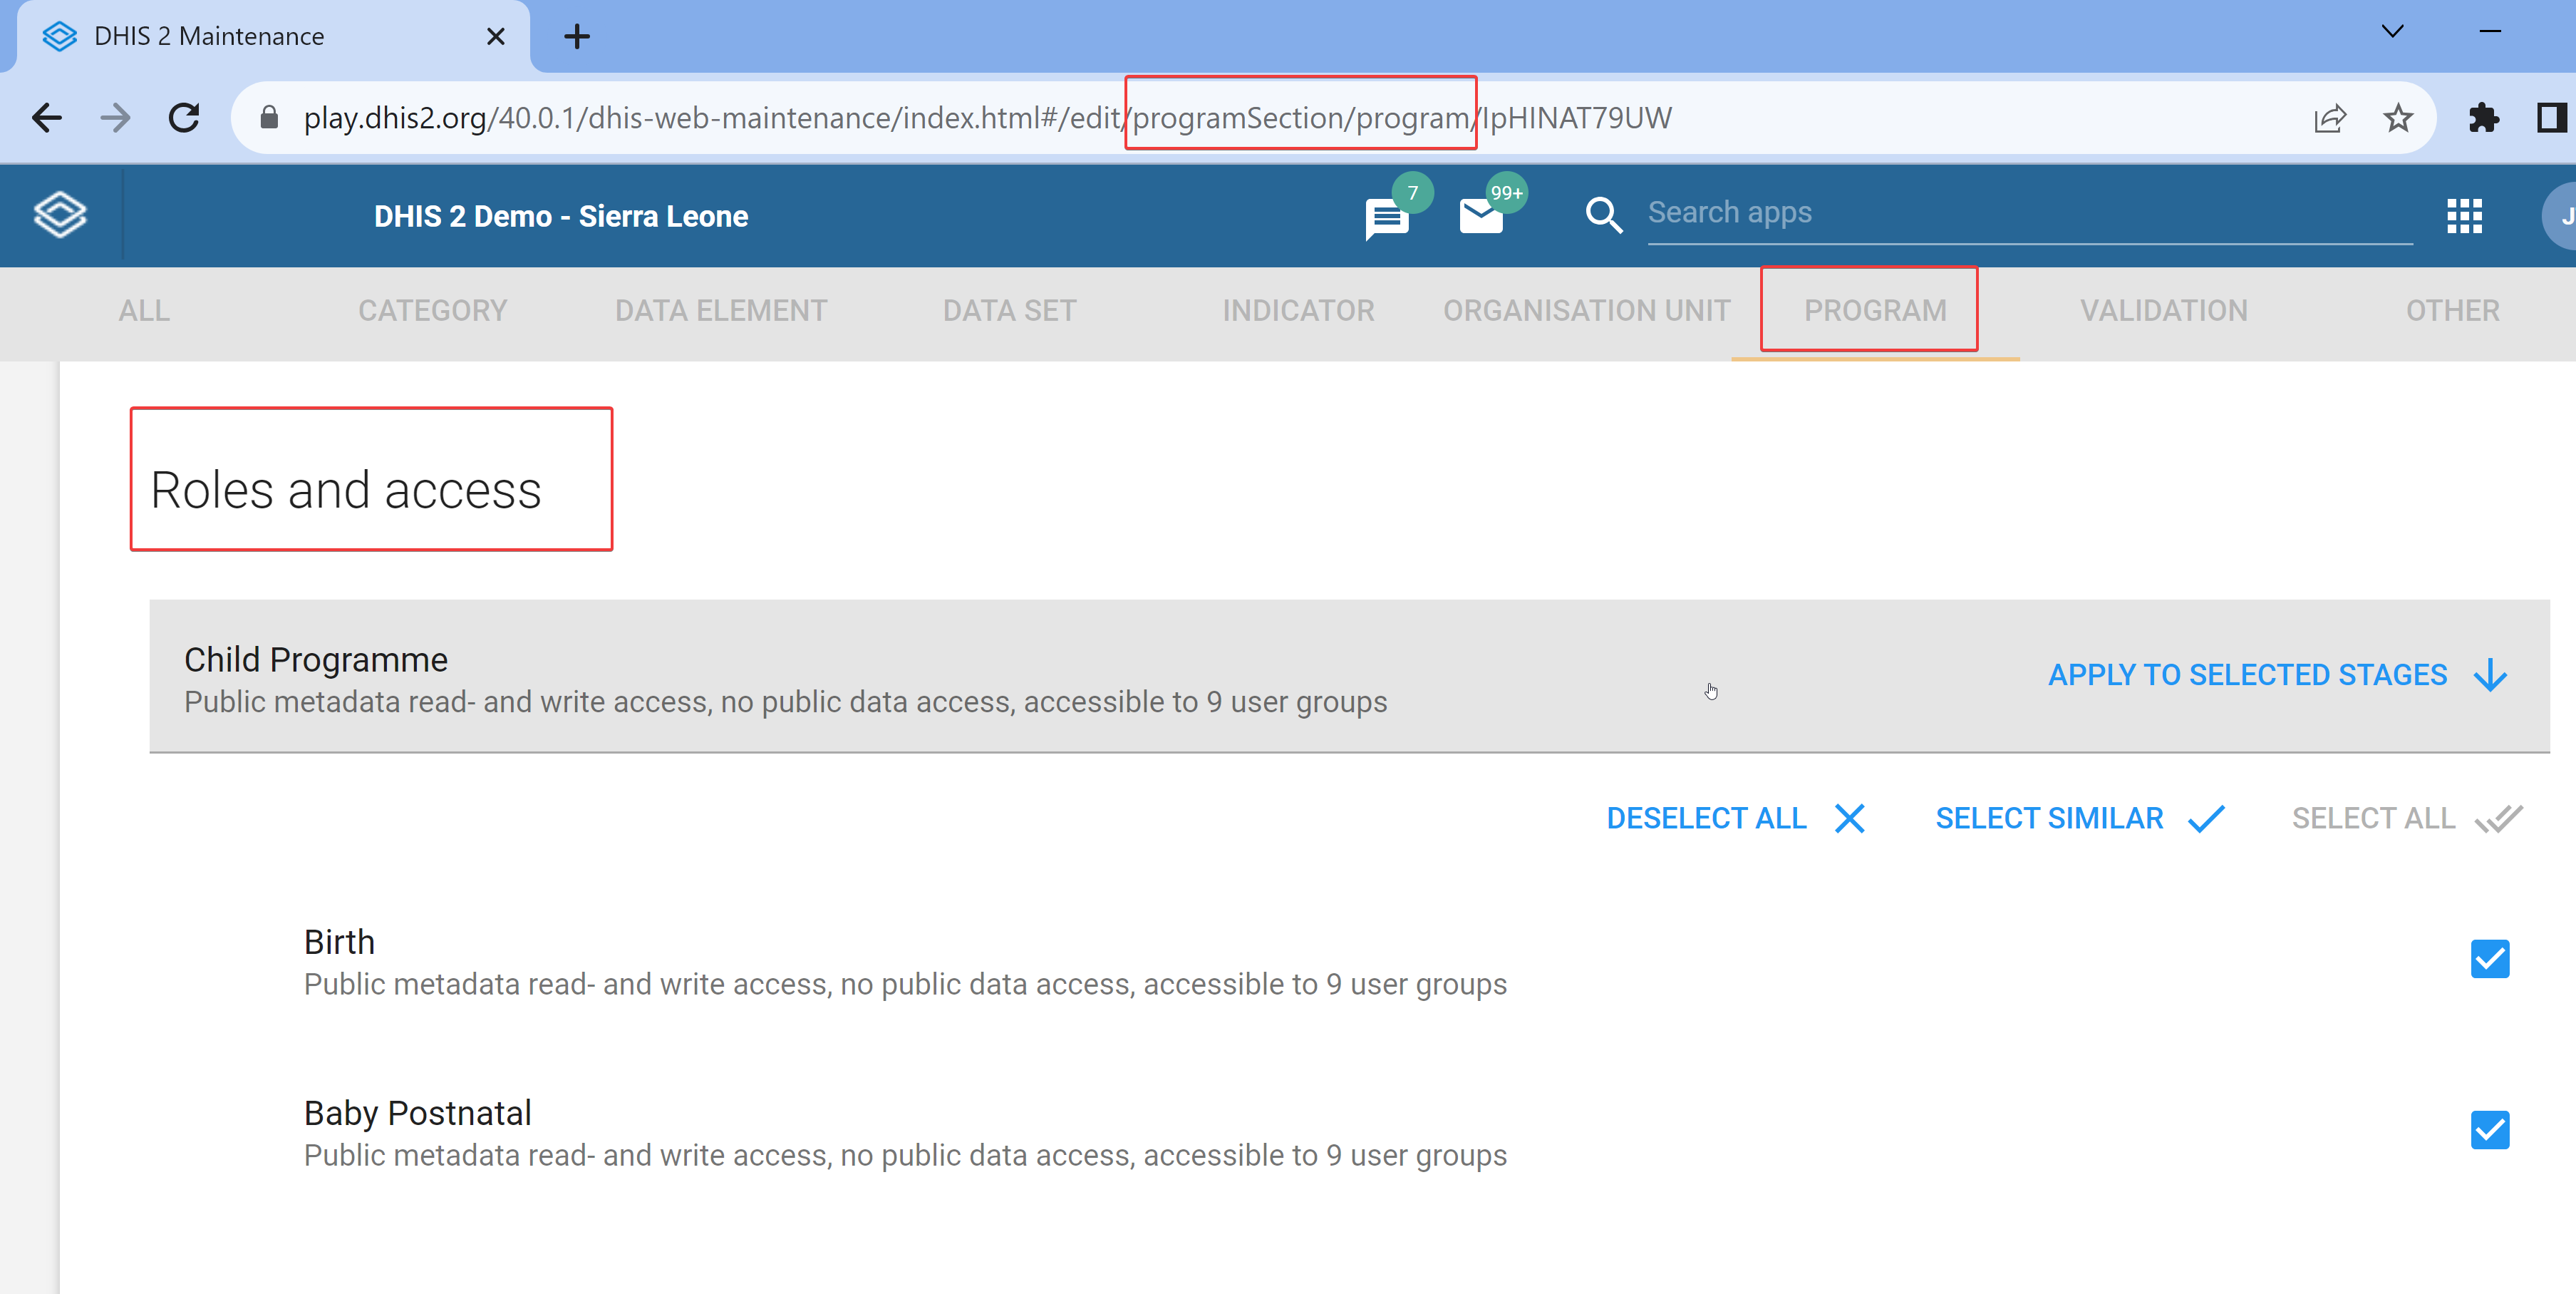Click the browser address bar URL
Screen dimensions: 2576x1294
coord(987,118)
